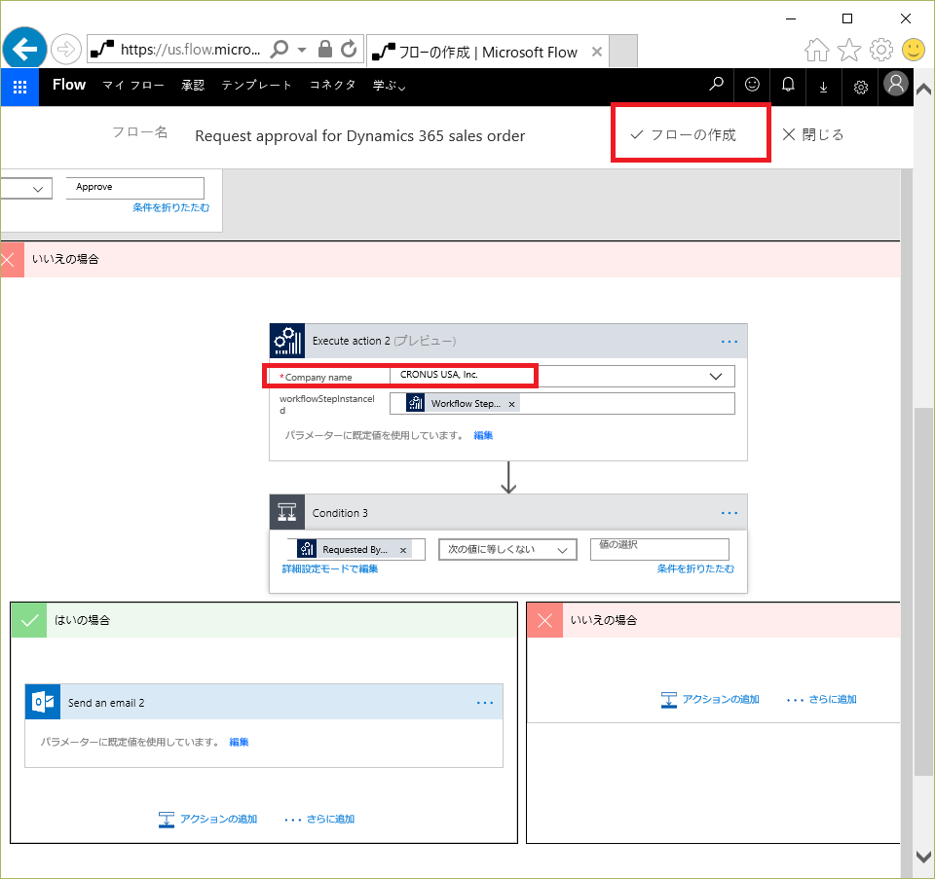Remove the Workflow Step token
This screenshot has height=879, width=935.
pos(511,404)
